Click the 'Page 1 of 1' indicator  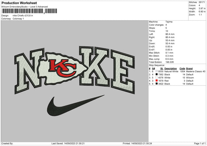[x=200, y=143]
